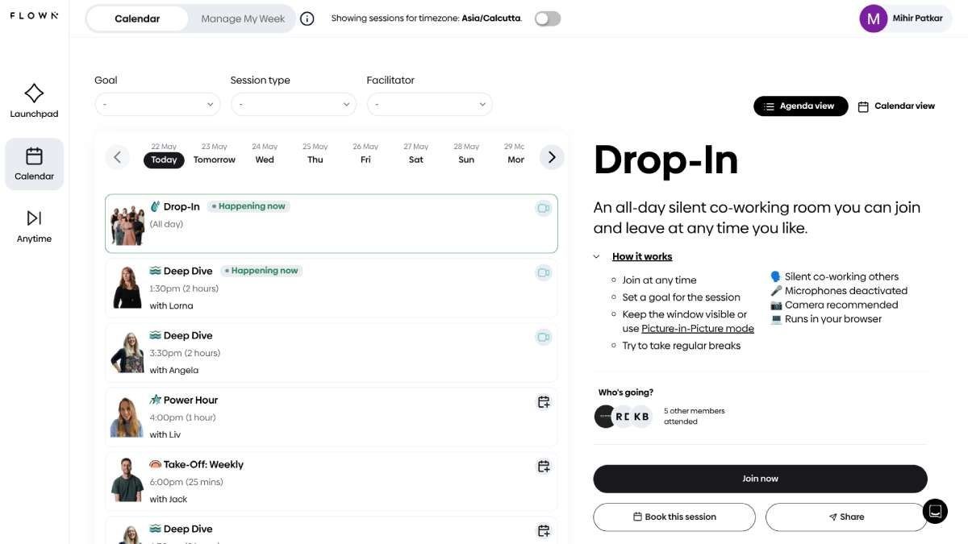This screenshot has width=968, height=544.
Task: Show the previous week of dates
Action: click(x=117, y=157)
